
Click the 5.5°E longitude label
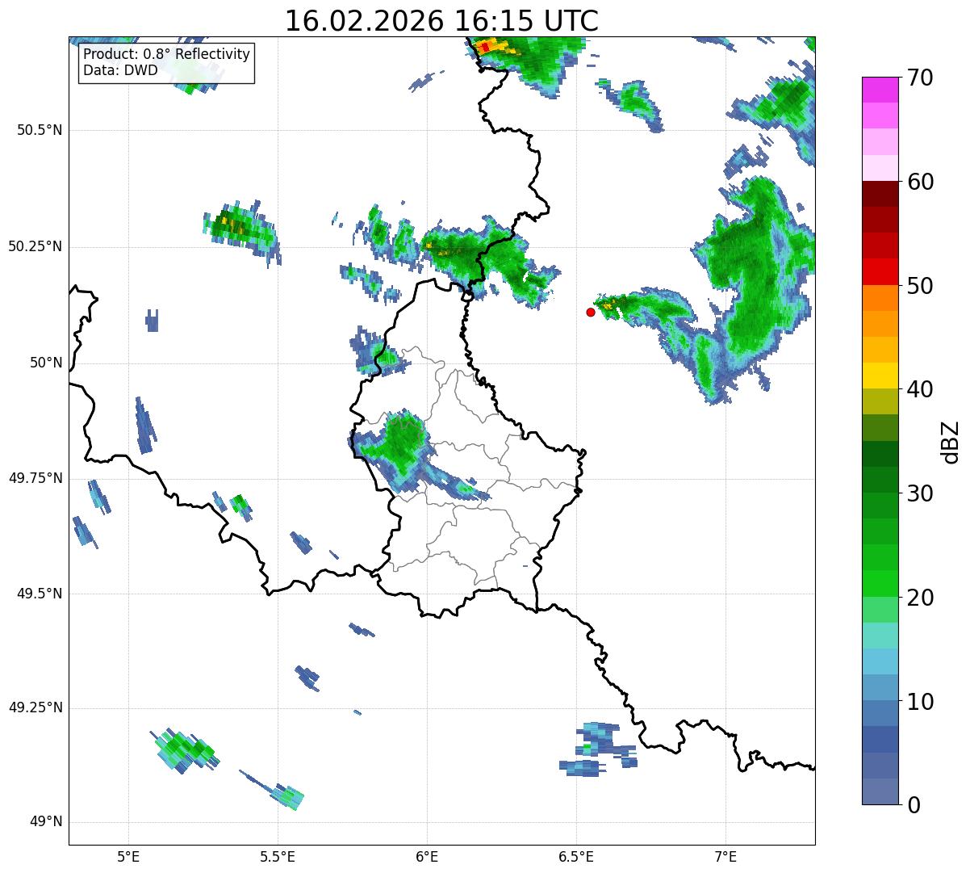pyautogui.click(x=278, y=856)
